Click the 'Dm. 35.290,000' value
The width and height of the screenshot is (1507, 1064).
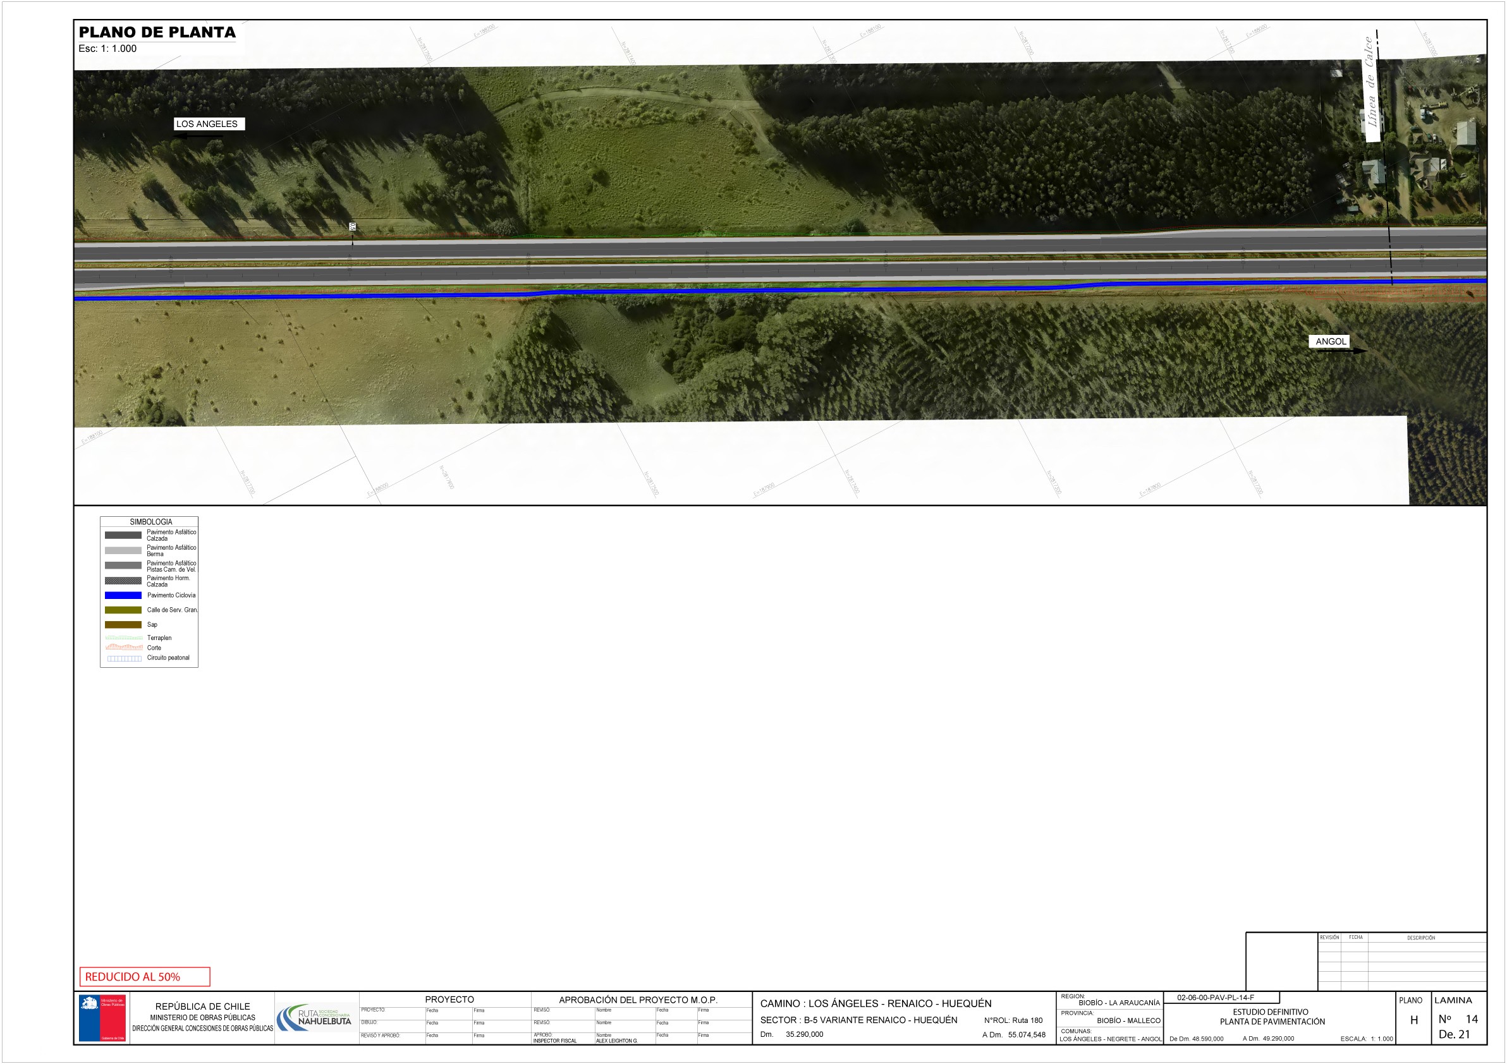791,1034
